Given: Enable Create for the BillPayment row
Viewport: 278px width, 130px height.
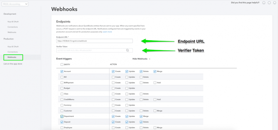Looking at the screenshot, I should (x=113, y=83).
